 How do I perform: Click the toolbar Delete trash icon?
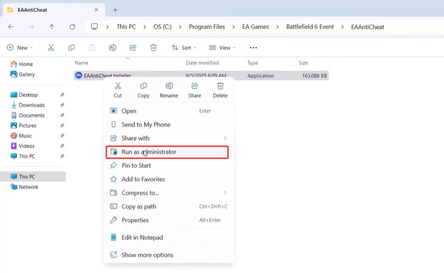pyautogui.click(x=154, y=47)
